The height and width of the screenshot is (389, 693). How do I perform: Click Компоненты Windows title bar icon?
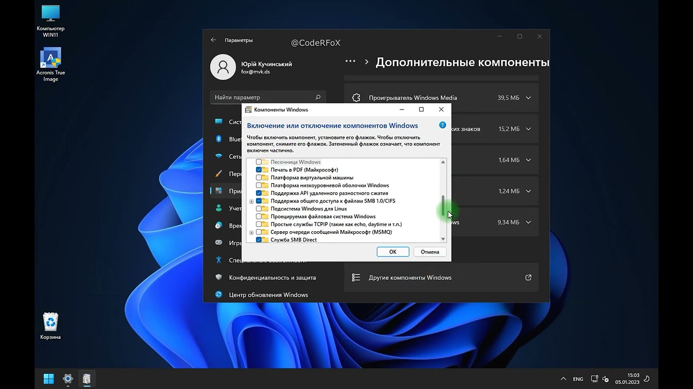point(249,110)
